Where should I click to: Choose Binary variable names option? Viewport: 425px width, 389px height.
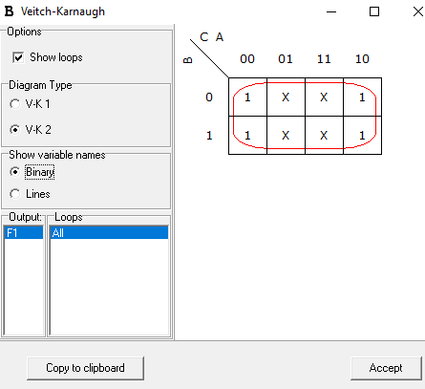[14, 172]
